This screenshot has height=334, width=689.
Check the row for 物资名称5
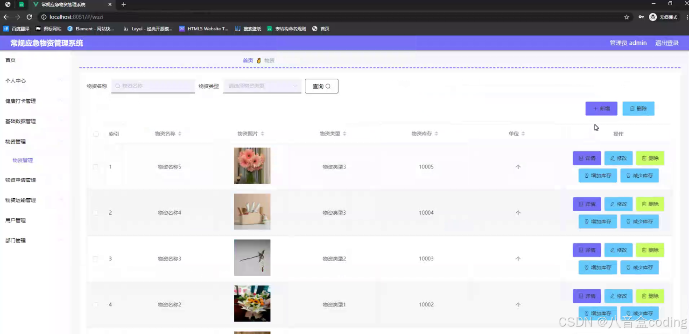pyautogui.click(x=96, y=167)
